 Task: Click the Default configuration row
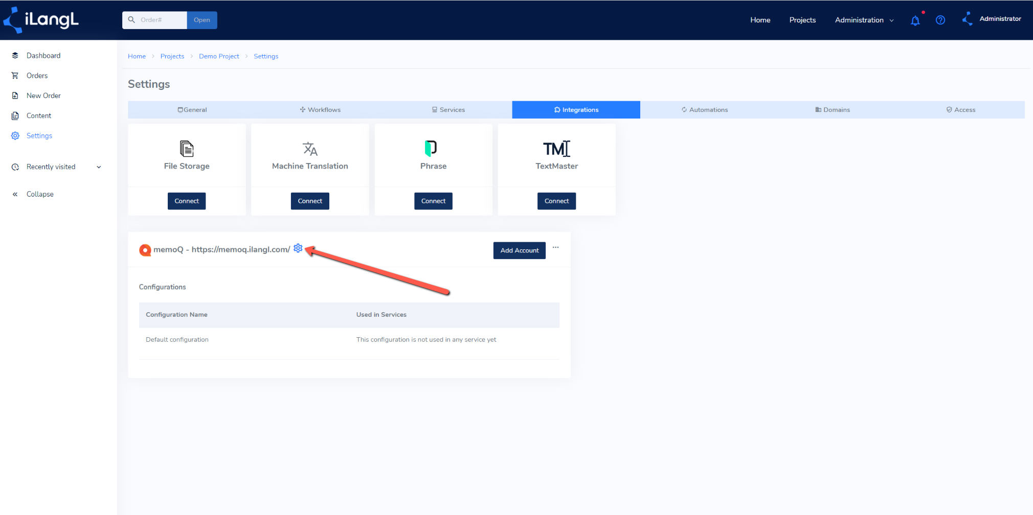click(x=349, y=340)
